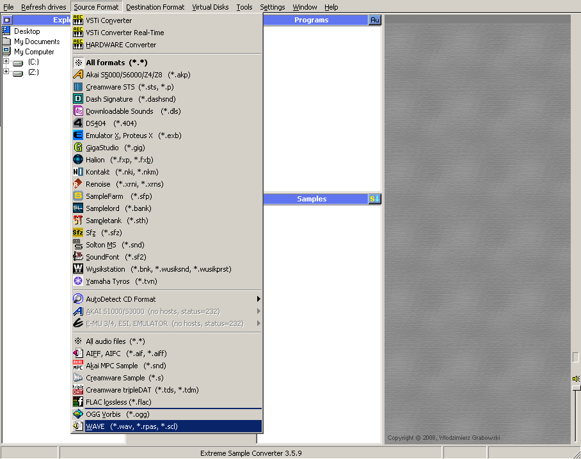Image resolution: width=581 pixels, height=459 pixels.
Task: Open AutoDetect CD Format submenu
Action: pyautogui.click(x=167, y=299)
